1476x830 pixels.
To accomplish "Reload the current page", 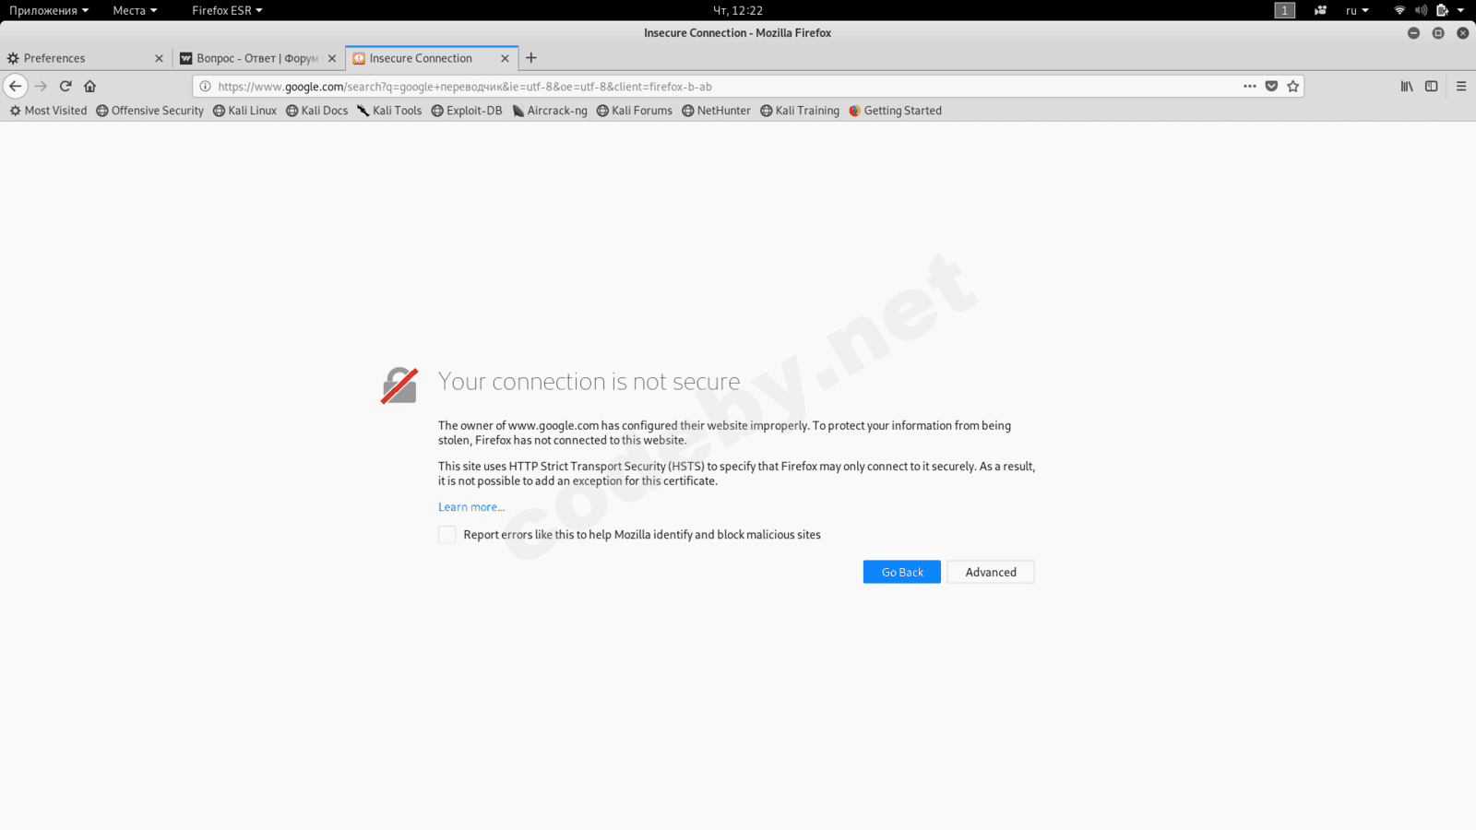I will click(x=65, y=86).
